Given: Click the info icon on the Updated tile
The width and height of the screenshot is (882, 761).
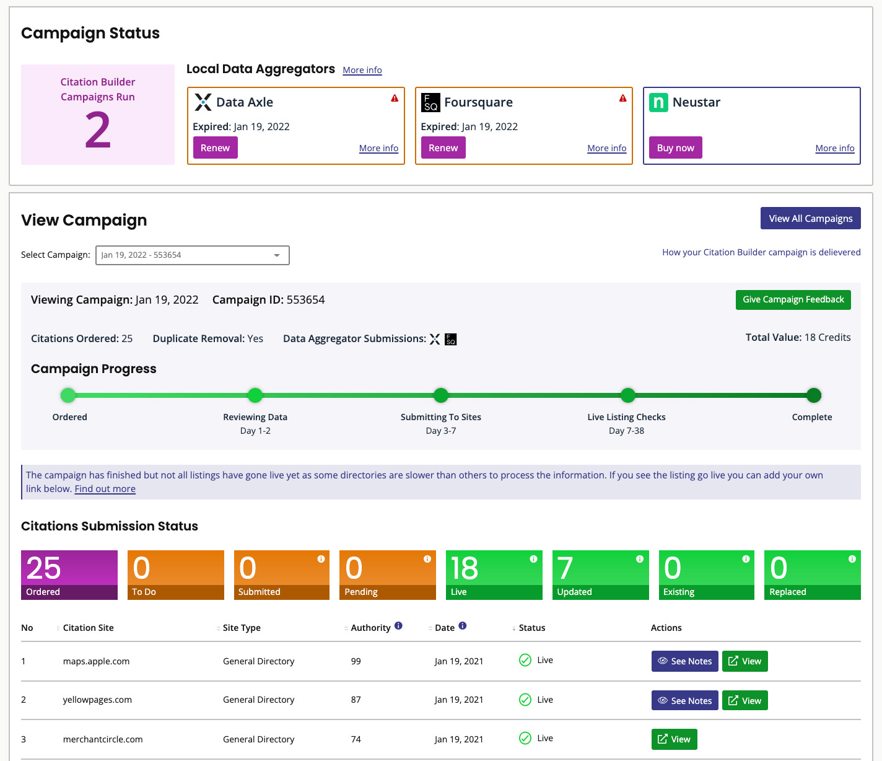Looking at the screenshot, I should (x=640, y=558).
